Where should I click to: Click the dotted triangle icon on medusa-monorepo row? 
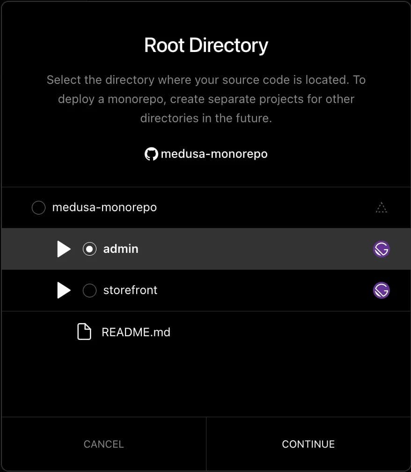click(381, 207)
